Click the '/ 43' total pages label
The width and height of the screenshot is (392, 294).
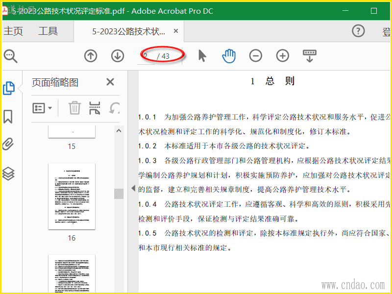[163, 56]
